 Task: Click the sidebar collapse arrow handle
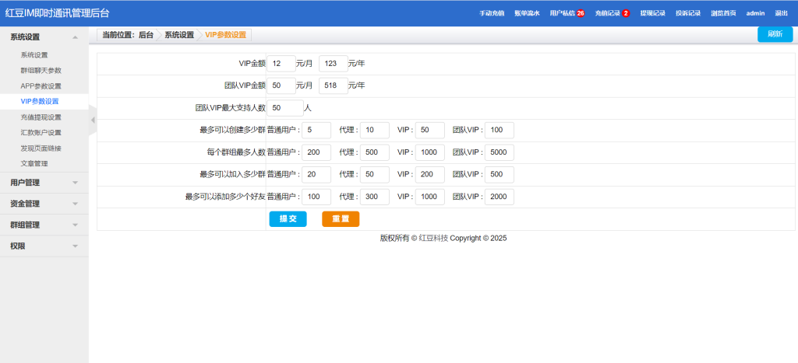click(93, 120)
